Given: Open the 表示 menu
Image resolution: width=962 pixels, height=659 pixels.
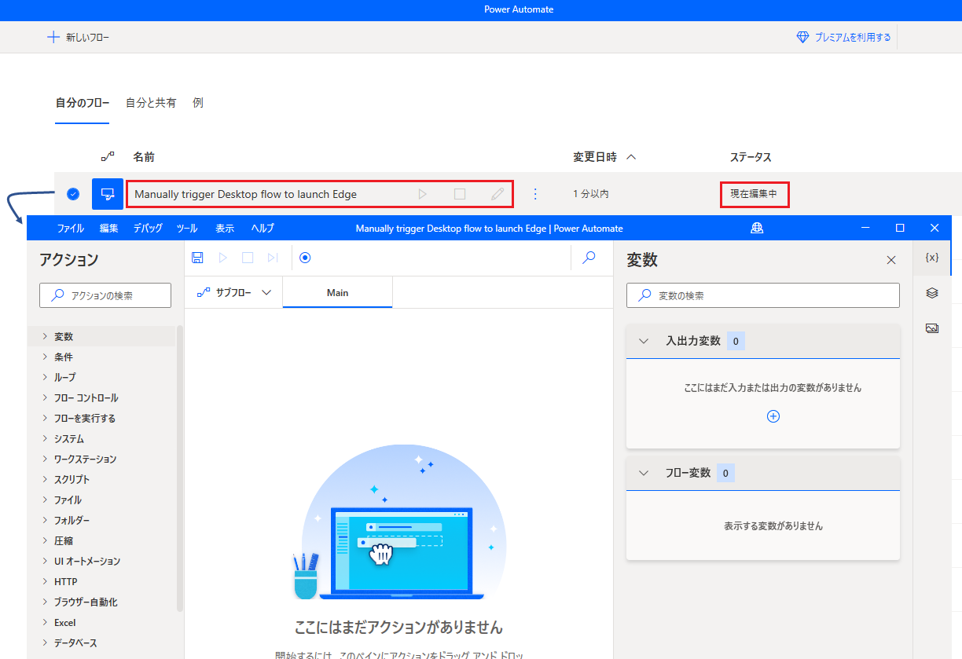Looking at the screenshot, I should [225, 229].
